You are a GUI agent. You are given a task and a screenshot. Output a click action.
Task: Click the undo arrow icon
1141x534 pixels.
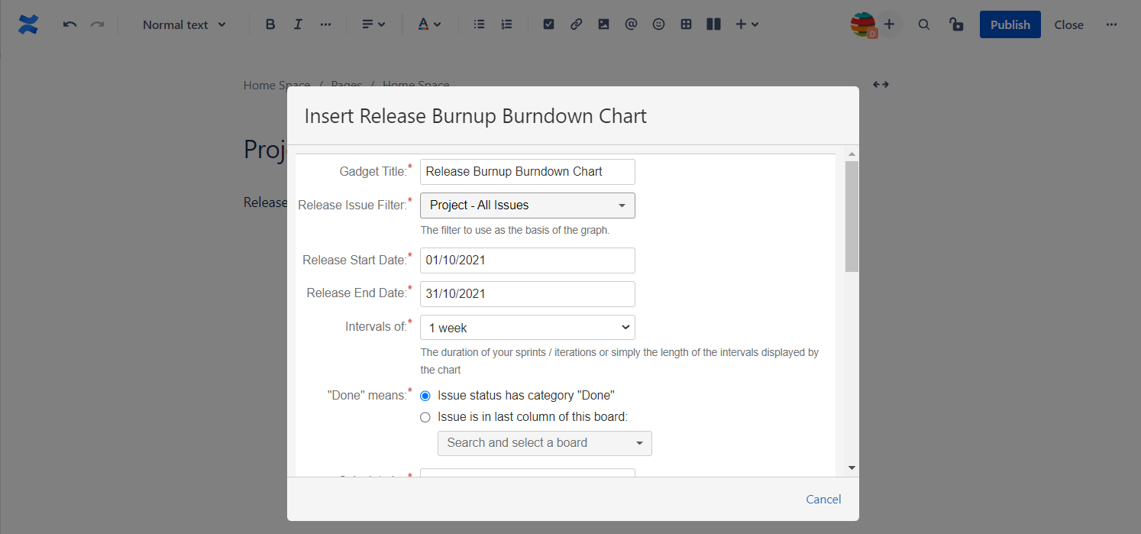pos(69,24)
